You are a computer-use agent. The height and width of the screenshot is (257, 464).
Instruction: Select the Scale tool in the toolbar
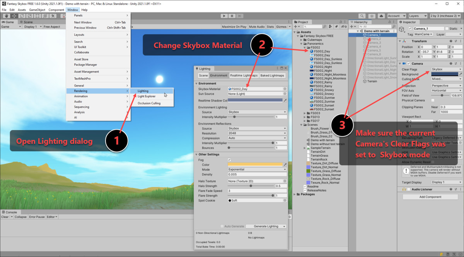29,16
